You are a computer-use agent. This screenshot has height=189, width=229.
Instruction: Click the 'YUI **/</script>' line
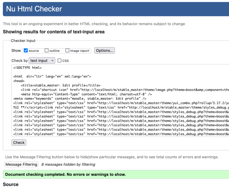coord(121,107)
